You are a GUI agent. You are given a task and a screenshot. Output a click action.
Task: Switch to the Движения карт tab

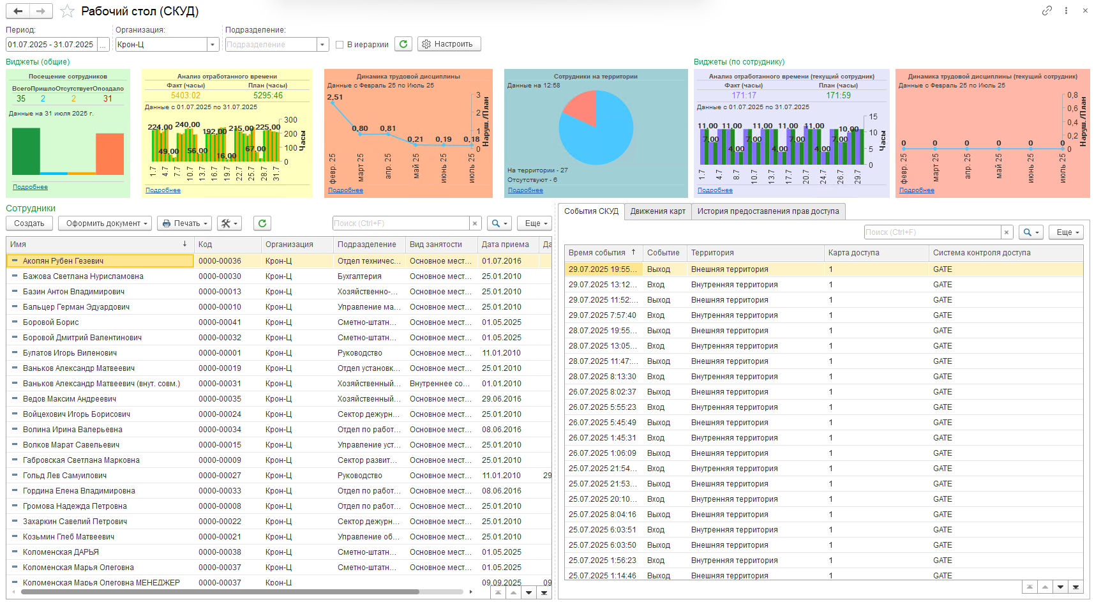(x=657, y=211)
